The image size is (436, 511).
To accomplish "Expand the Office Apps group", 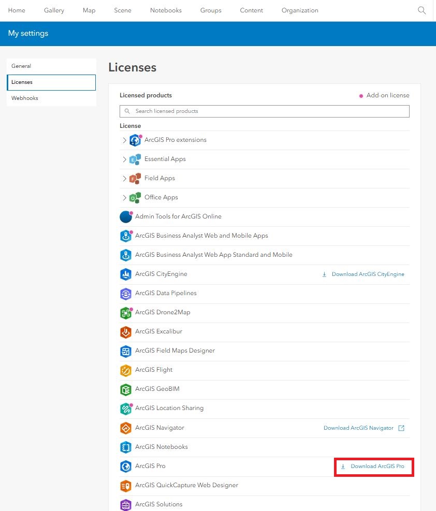I will click(124, 198).
